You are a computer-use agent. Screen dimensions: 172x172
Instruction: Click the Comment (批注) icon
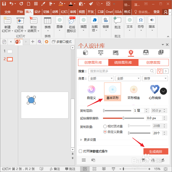coord(117,20)
